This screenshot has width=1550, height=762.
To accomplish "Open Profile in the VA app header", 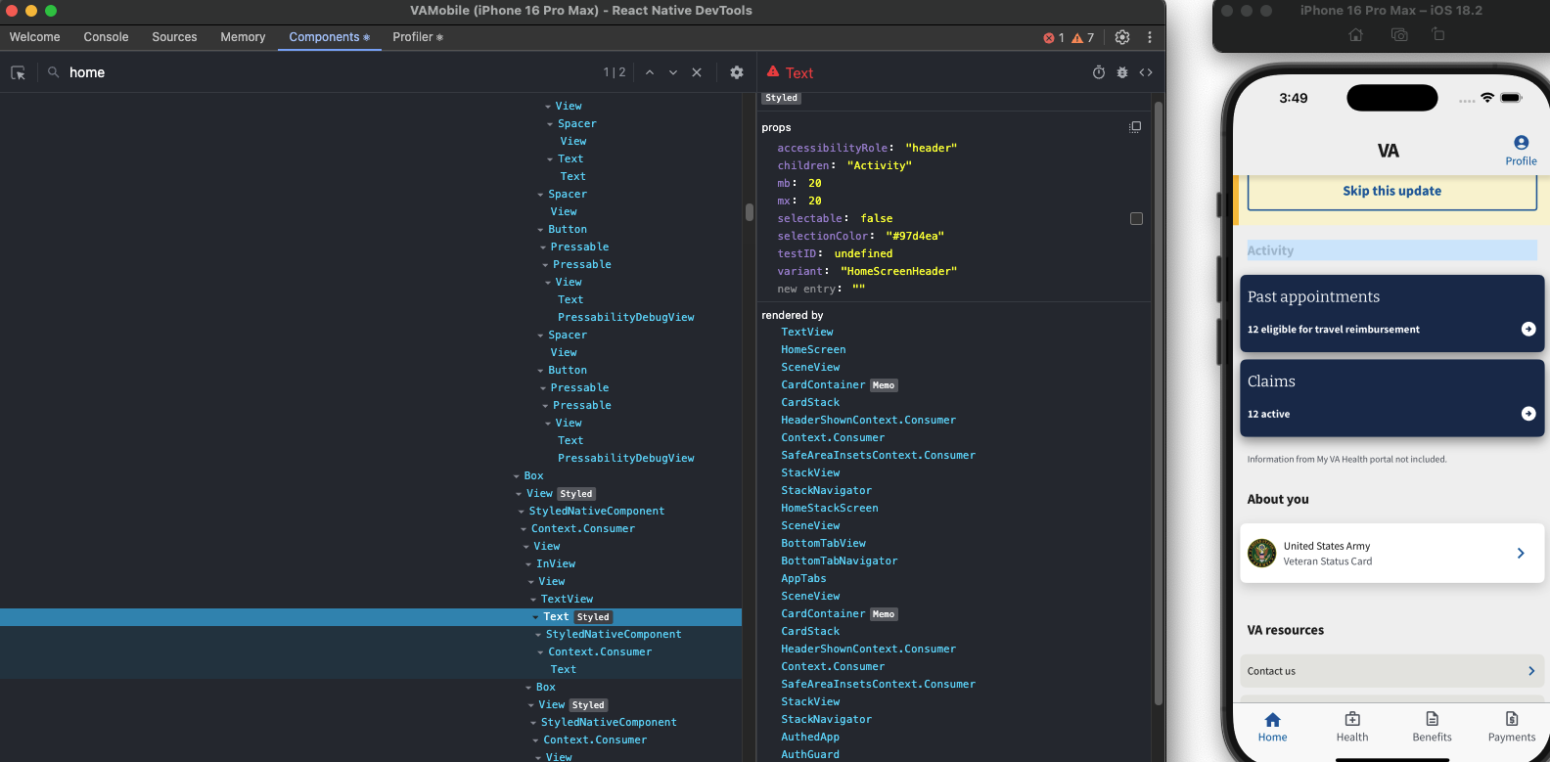I will click(x=1521, y=151).
